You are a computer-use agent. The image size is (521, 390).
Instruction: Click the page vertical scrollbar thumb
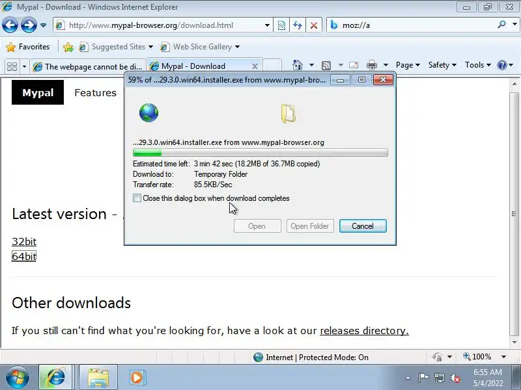click(514, 214)
